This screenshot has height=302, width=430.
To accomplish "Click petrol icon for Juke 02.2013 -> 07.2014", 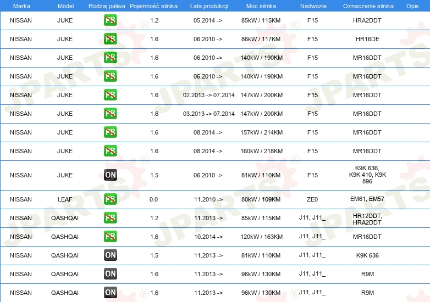I will pos(110,95).
